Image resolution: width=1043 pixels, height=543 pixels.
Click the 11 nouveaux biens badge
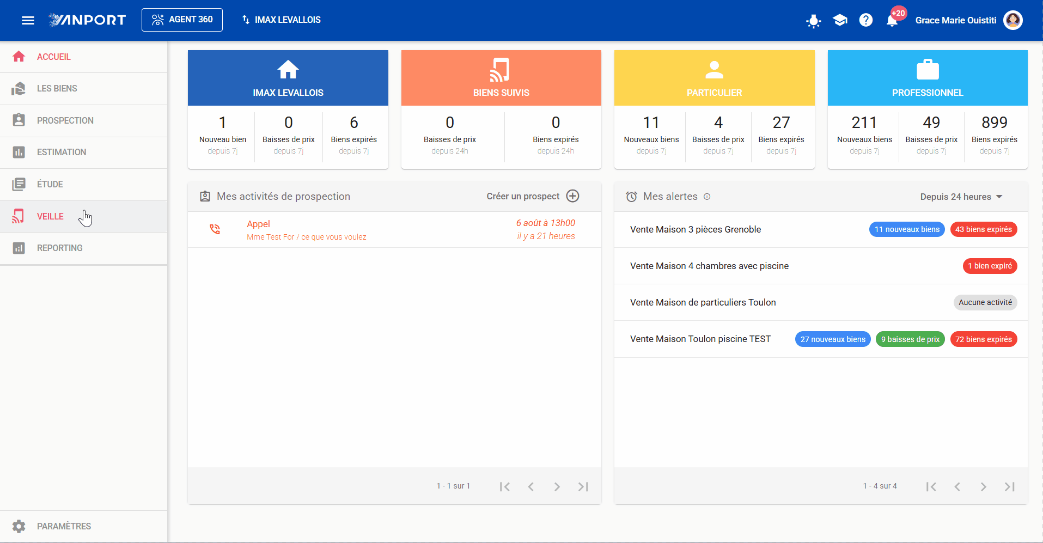[x=907, y=229]
